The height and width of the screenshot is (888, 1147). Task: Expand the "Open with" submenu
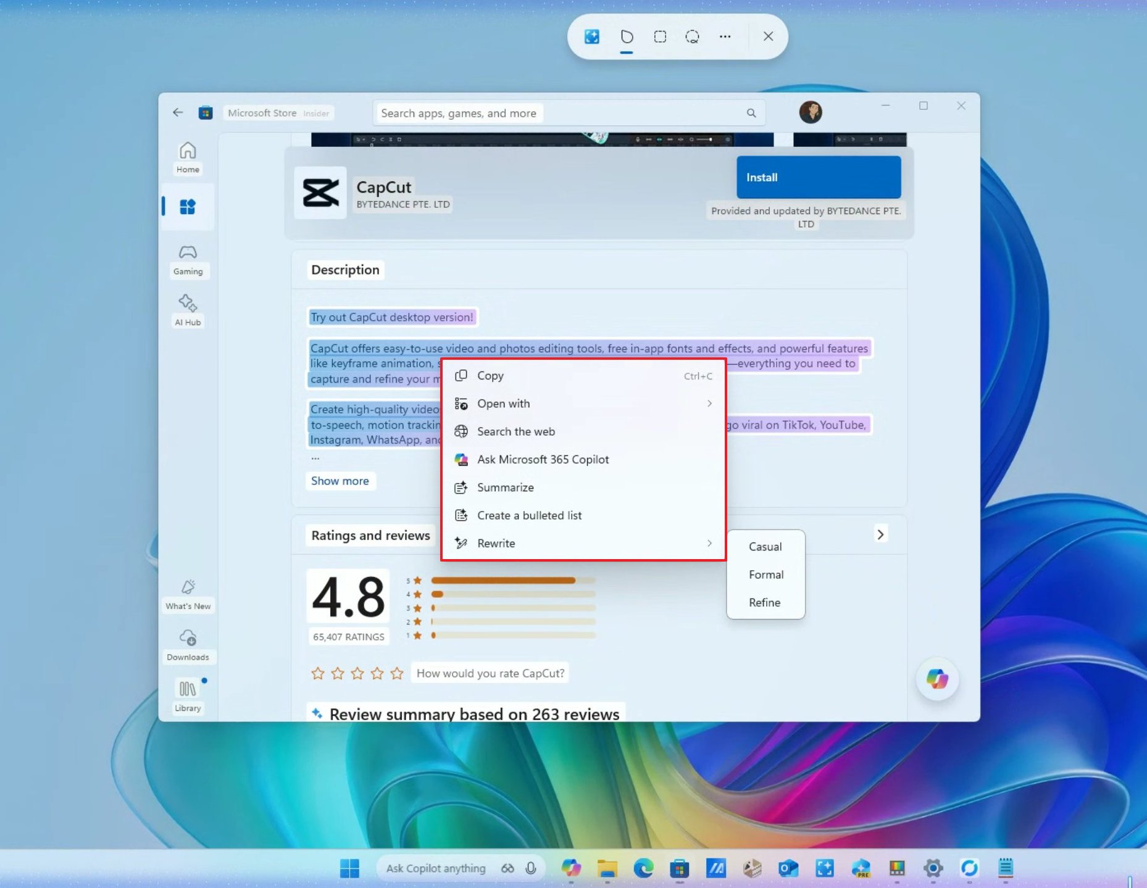(x=503, y=404)
